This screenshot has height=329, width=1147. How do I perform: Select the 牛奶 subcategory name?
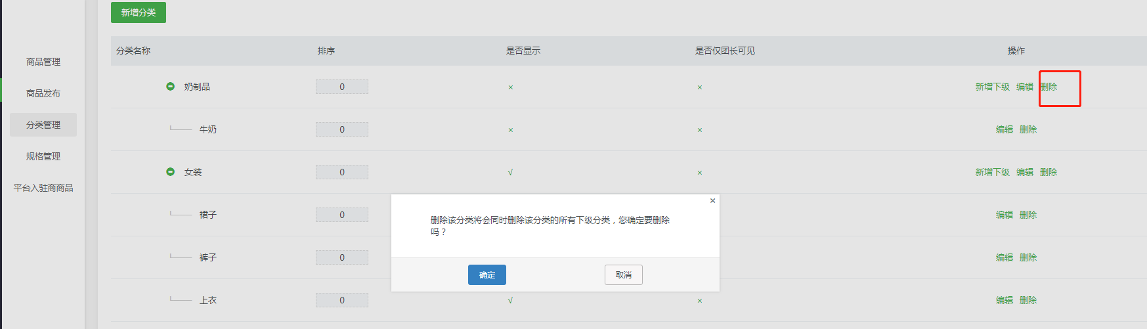(x=208, y=129)
